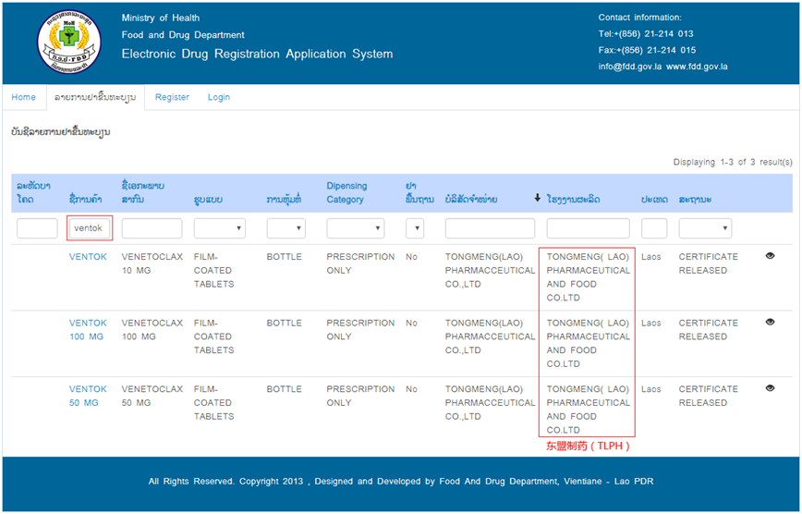Click the info@fdd.gov.la www.fdd.gov.la contact line
This screenshot has height=514, width=802.
[x=662, y=67]
